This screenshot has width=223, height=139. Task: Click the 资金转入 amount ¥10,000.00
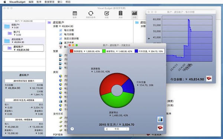coord(12,133)
